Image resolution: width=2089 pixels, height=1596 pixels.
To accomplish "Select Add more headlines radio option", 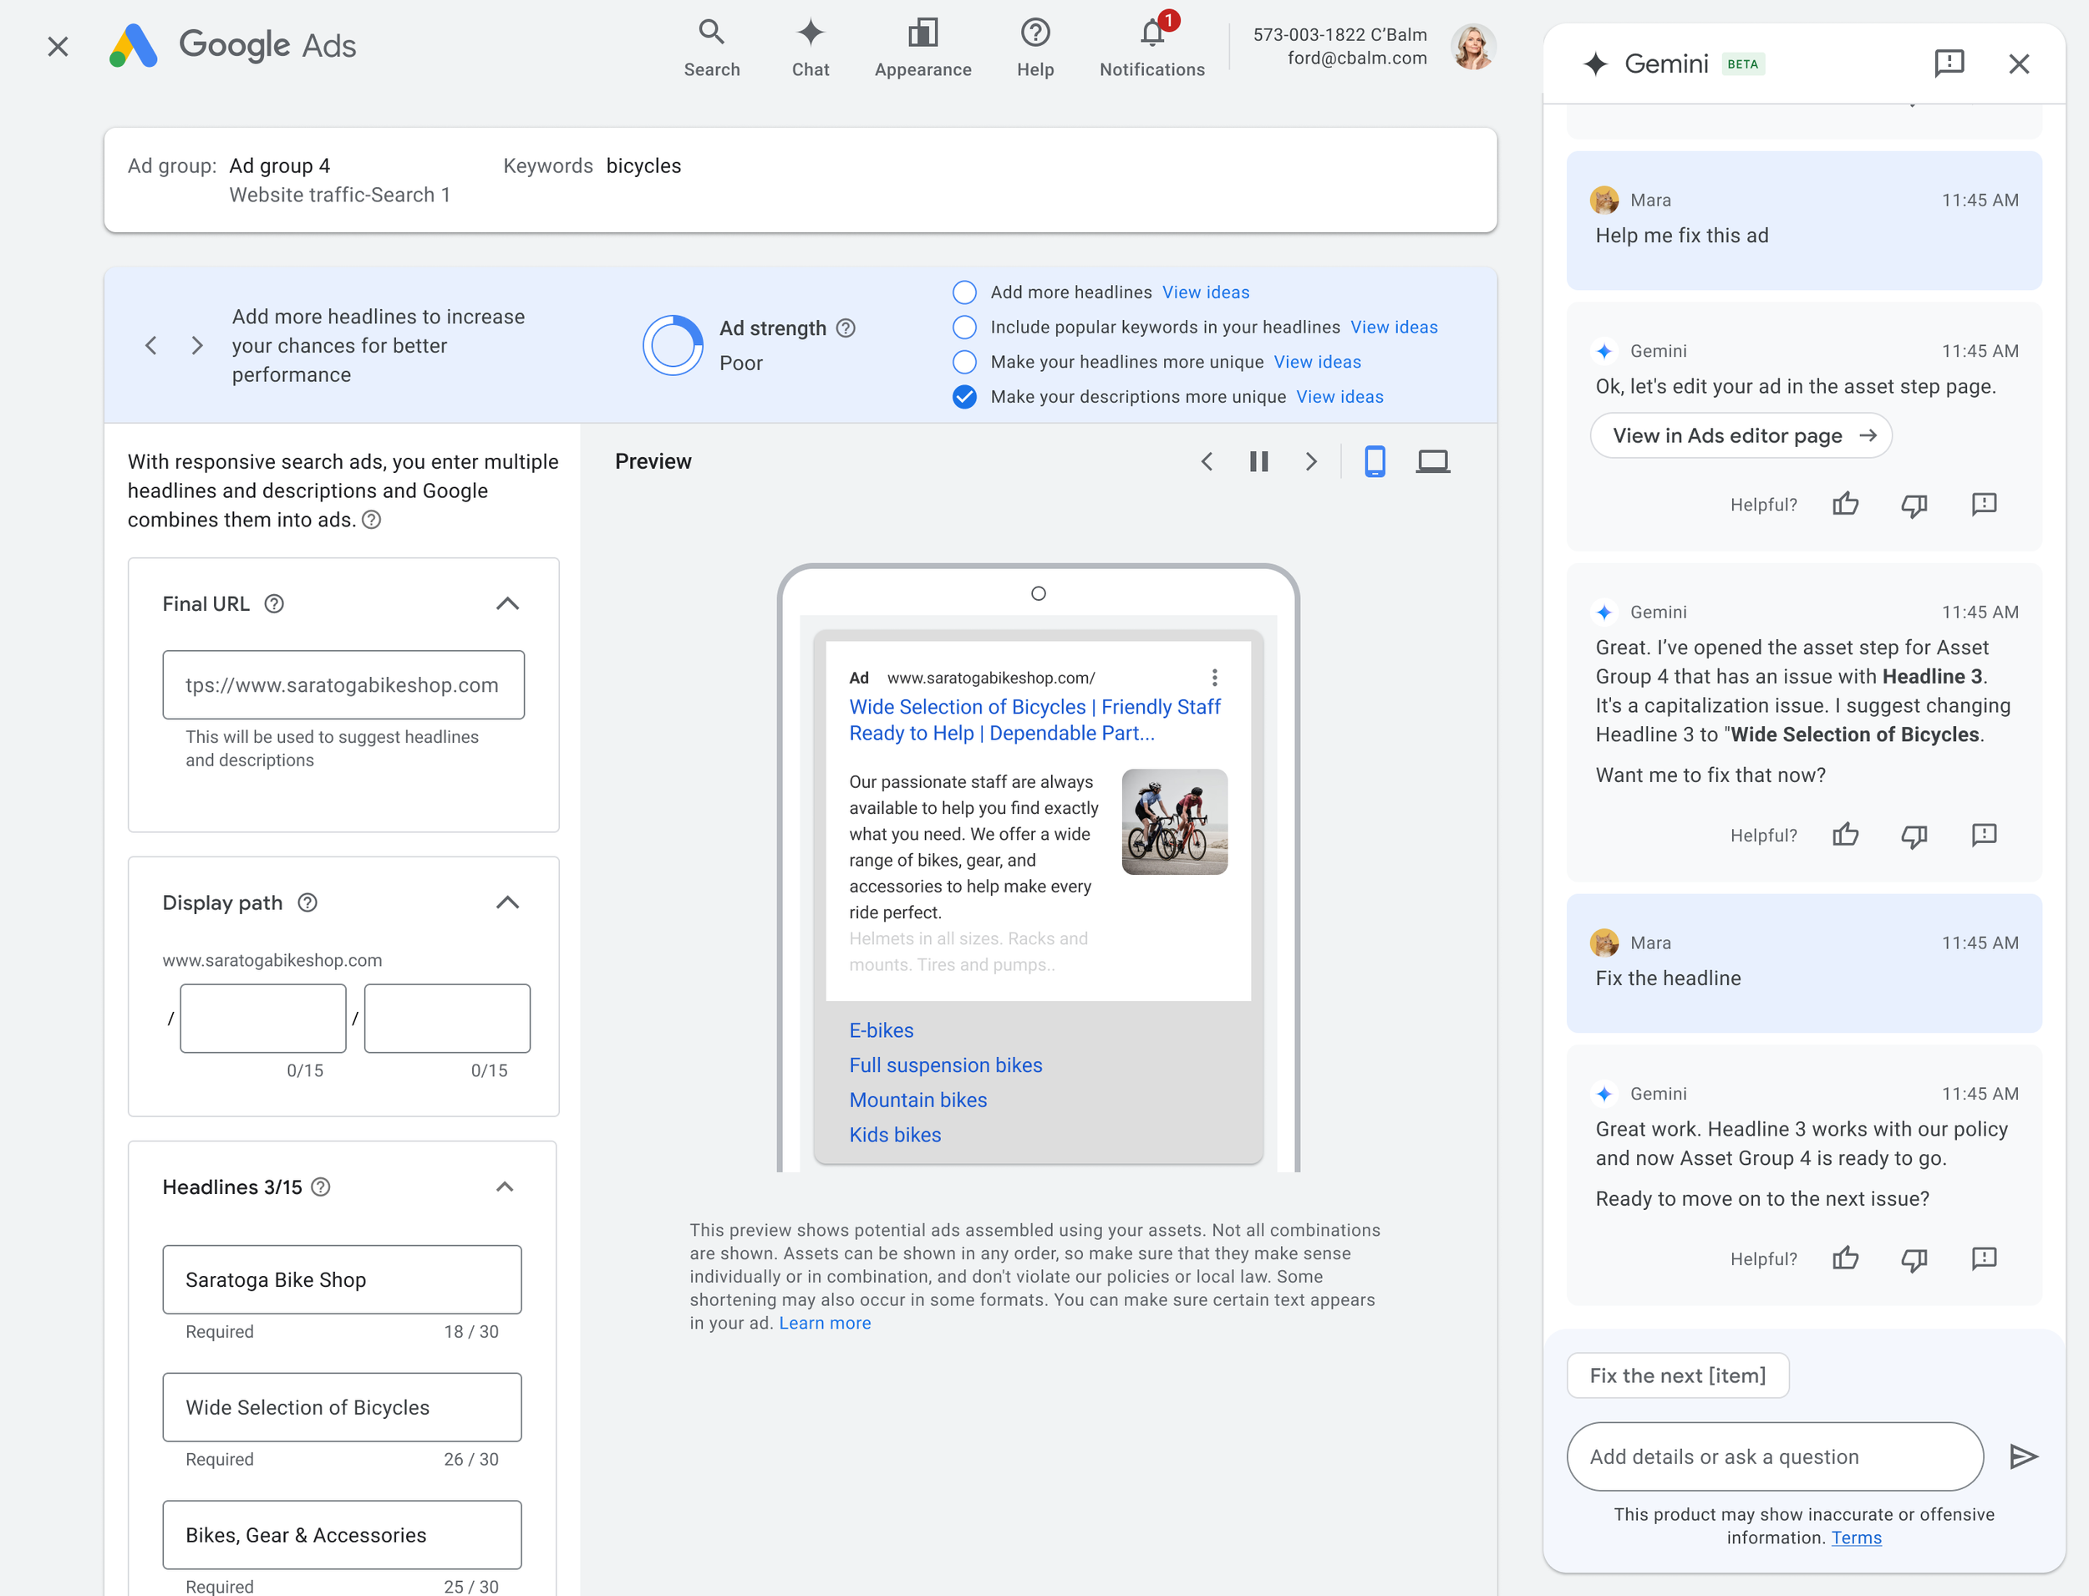I will click(x=964, y=292).
